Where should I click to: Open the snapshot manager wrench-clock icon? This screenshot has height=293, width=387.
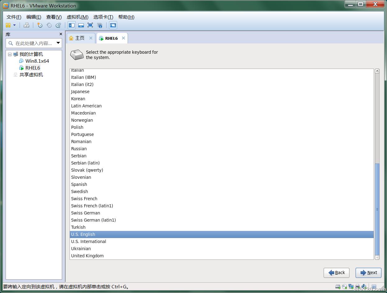(58, 25)
